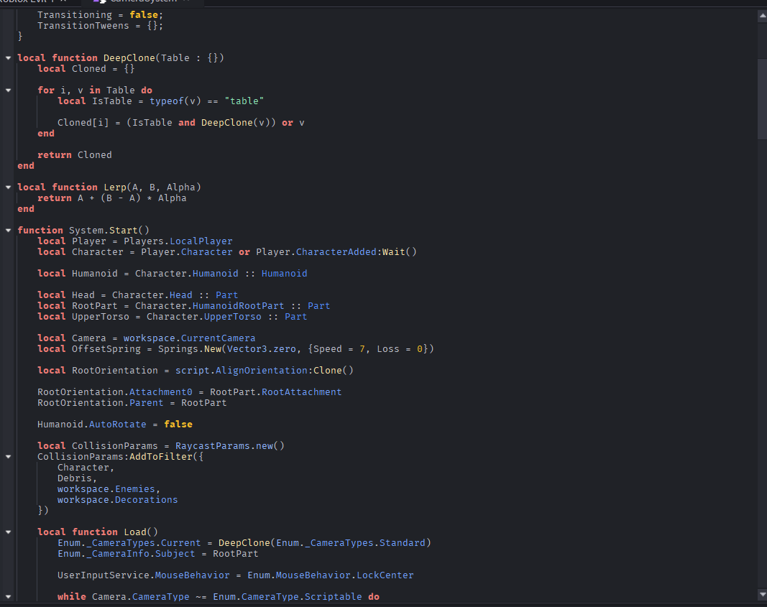Click 'UpperTorso' variable declaration

(101, 316)
